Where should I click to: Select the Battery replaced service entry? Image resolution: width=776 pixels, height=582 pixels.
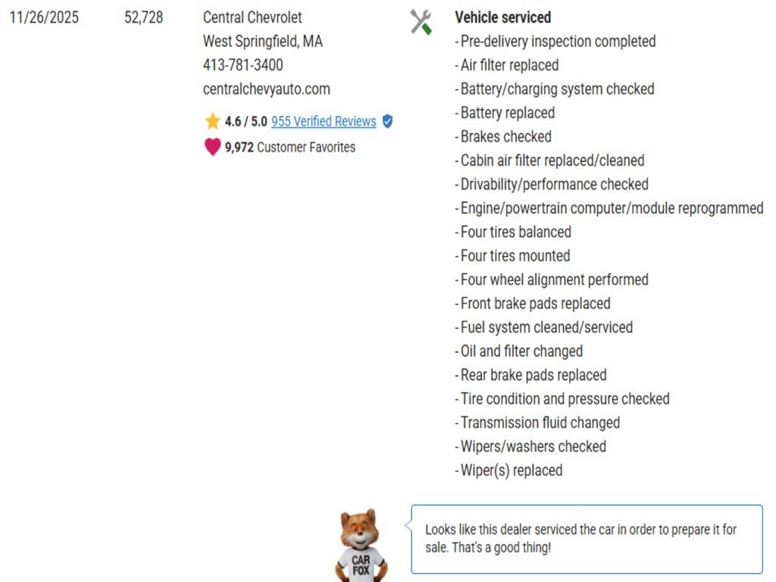(507, 113)
